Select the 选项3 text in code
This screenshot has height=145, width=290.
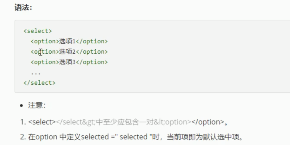point(67,62)
